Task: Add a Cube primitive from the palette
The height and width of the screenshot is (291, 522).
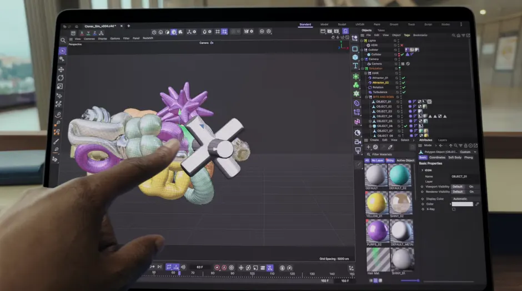Action: (x=355, y=57)
